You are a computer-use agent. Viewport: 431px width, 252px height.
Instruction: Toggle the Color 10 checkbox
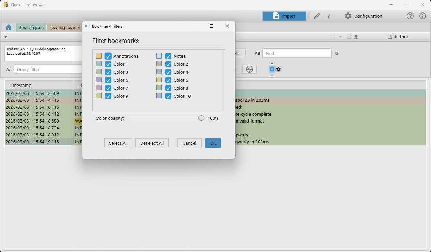click(x=168, y=96)
